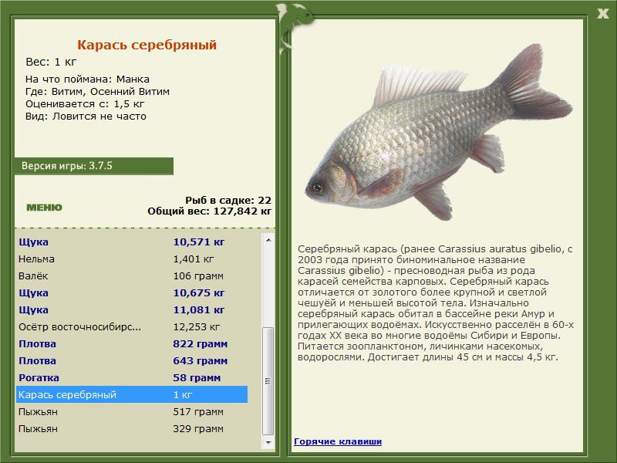Click the fish list scroll up arrow
This screenshot has width=617, height=463.
pyautogui.click(x=268, y=240)
